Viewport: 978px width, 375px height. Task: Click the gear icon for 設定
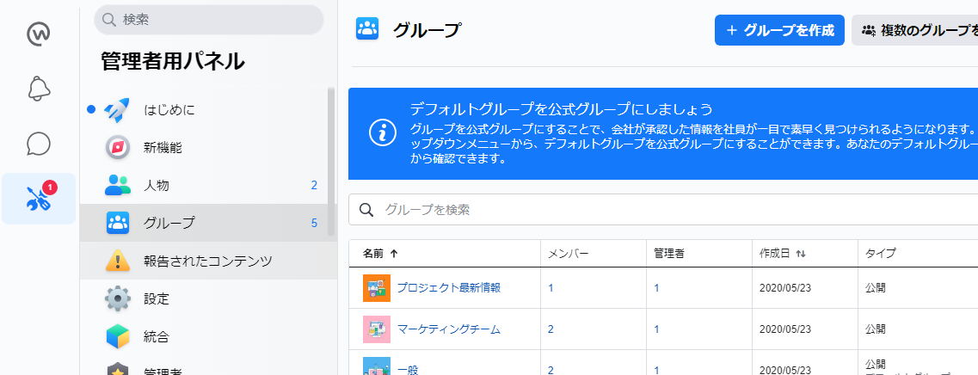[117, 298]
